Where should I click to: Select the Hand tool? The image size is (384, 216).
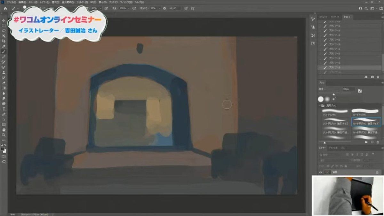tap(4, 130)
